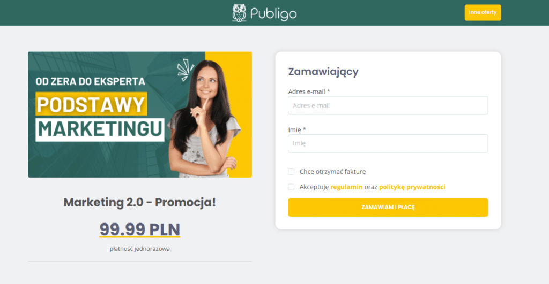
Task: Open the politykę prywatności link
Action: [x=412, y=187]
